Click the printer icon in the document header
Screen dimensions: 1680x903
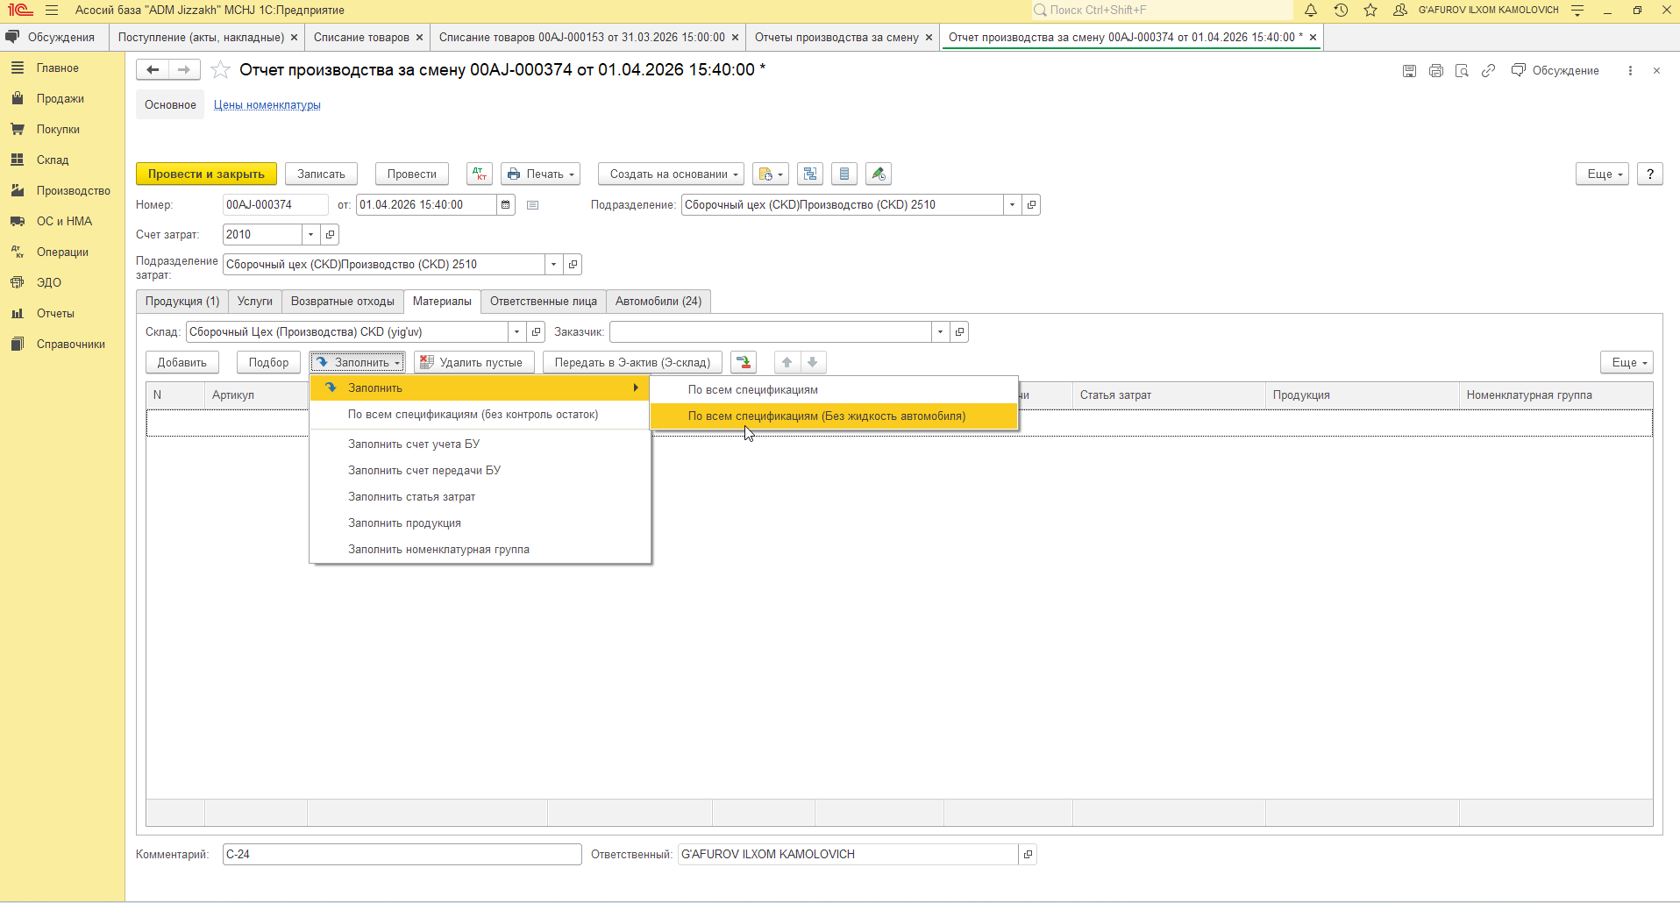[x=1435, y=71]
